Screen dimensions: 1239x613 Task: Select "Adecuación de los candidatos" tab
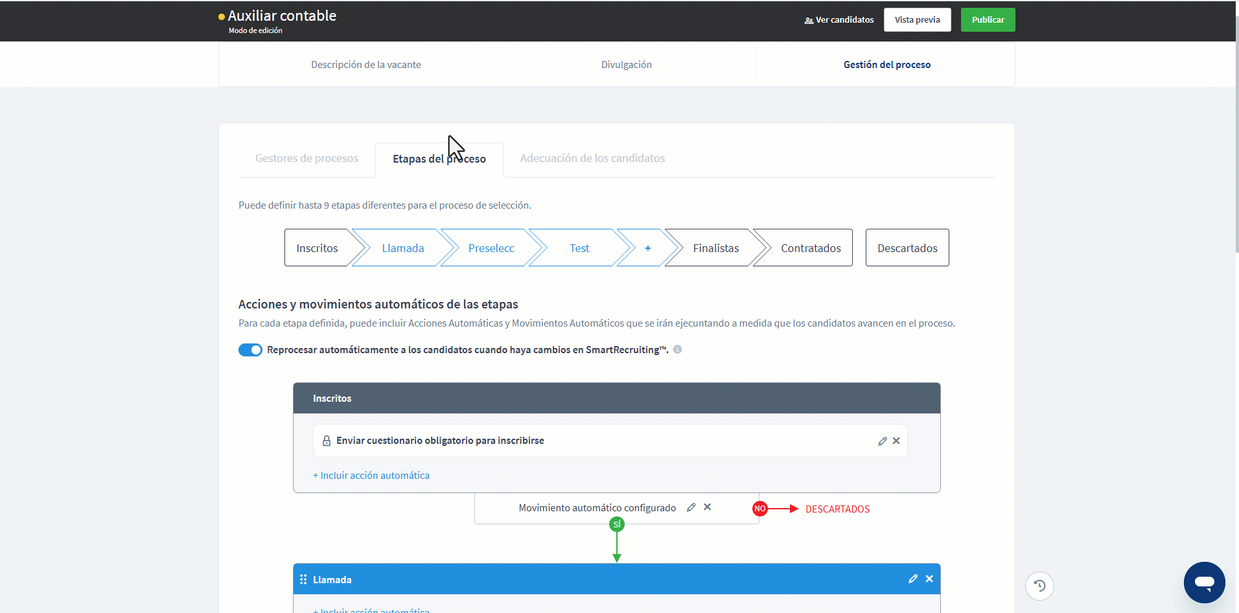pos(592,158)
